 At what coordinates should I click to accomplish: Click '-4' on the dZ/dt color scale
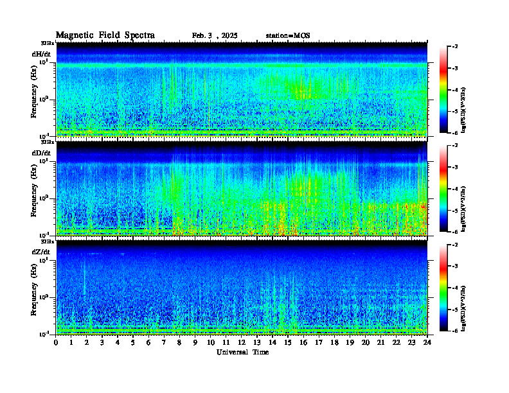[x=455, y=288]
